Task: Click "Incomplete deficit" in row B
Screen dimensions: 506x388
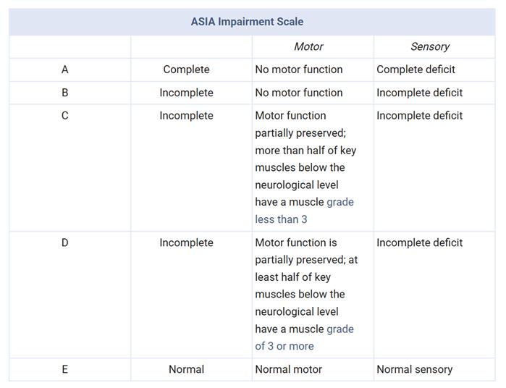Action: pyautogui.click(x=419, y=93)
